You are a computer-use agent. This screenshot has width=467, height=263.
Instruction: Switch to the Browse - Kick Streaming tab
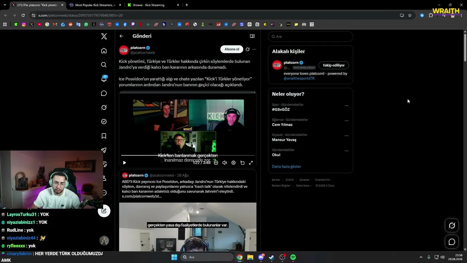click(x=153, y=5)
